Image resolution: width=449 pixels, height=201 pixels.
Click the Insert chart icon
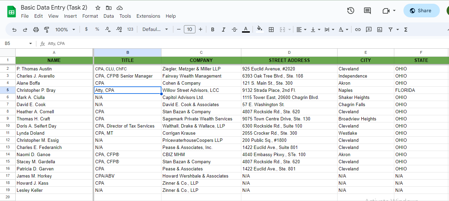click(380, 30)
